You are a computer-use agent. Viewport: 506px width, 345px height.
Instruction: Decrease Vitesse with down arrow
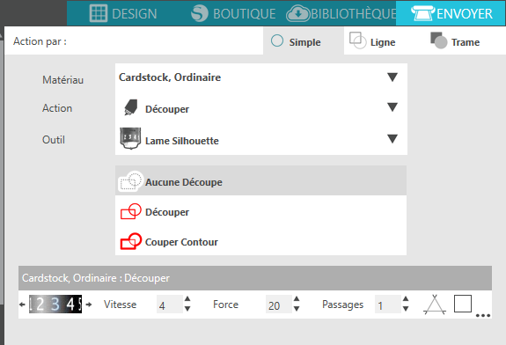pyautogui.click(x=187, y=309)
